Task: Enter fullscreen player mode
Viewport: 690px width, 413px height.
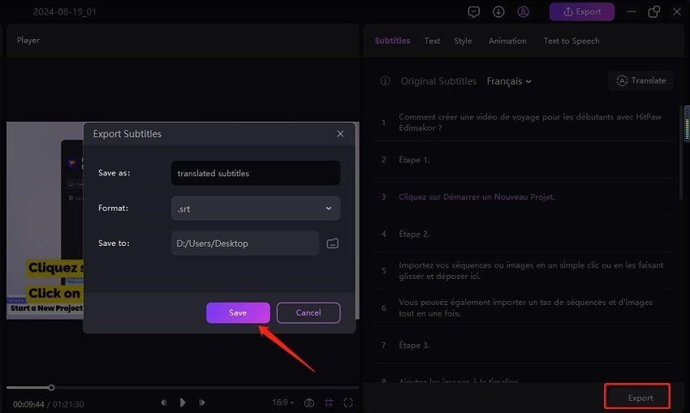Action: pyautogui.click(x=348, y=402)
